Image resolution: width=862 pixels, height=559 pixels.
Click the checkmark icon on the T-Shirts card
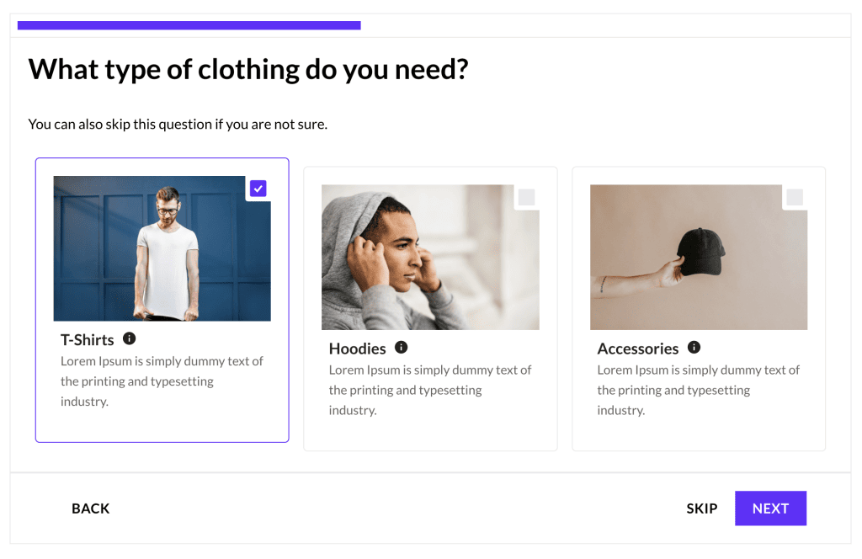pyautogui.click(x=258, y=188)
